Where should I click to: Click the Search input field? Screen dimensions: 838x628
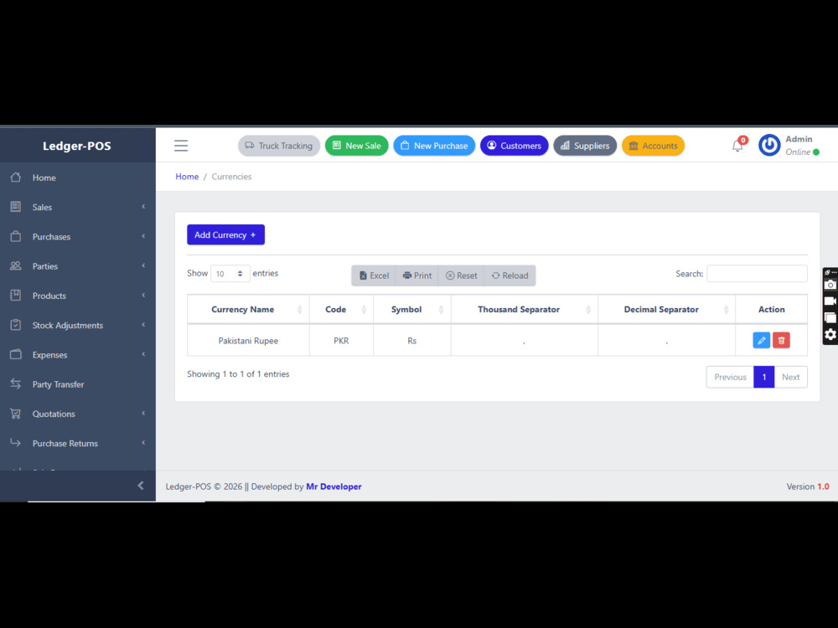(757, 274)
